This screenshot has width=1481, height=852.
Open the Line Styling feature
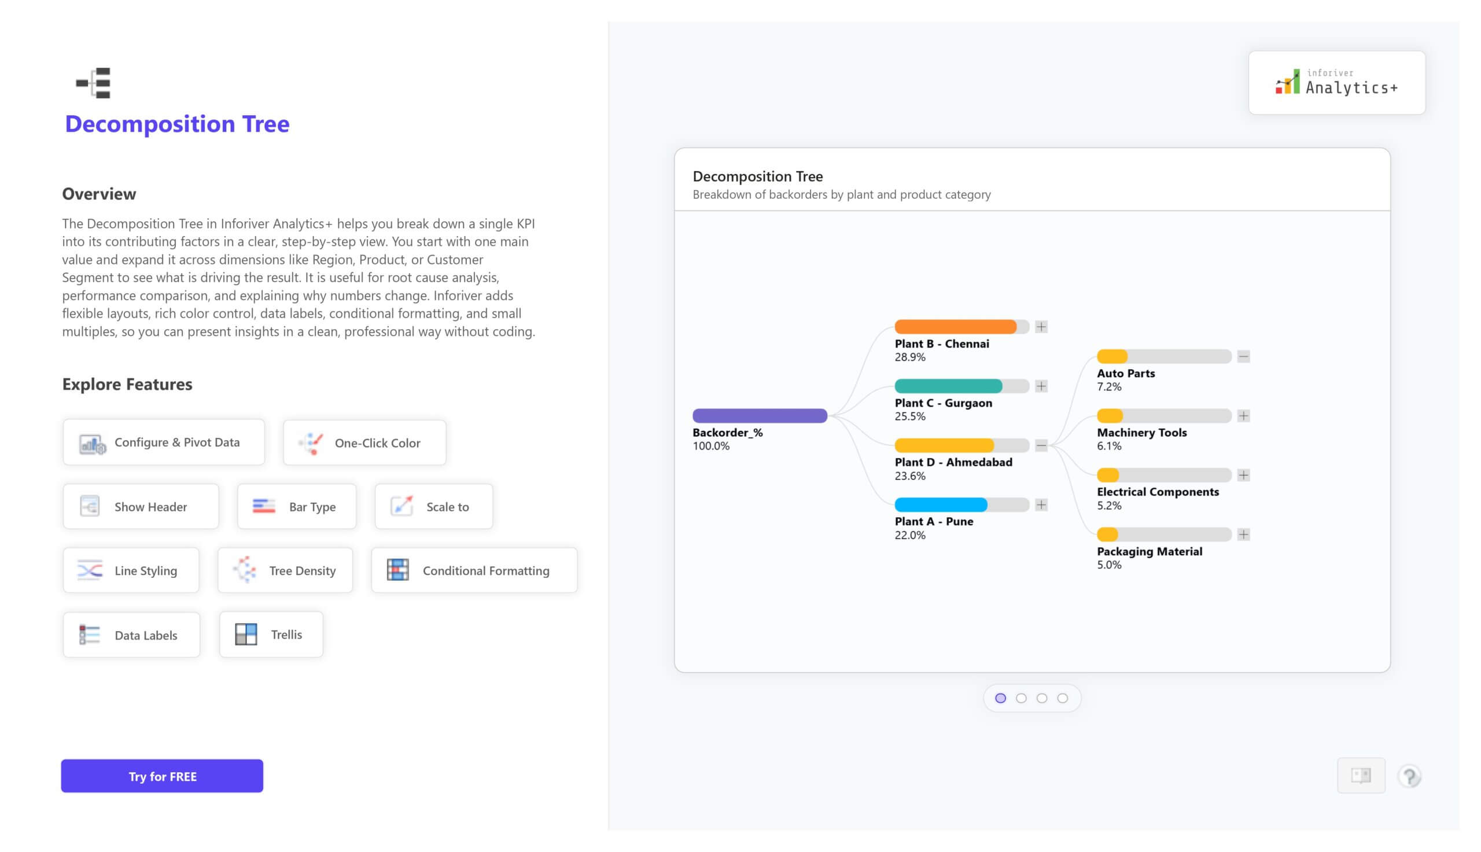131,570
